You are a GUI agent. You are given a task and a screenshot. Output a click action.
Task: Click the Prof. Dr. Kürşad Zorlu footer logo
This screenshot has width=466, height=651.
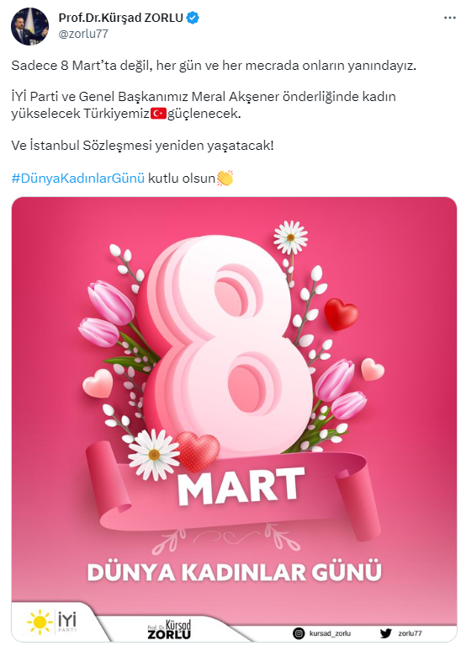169,630
